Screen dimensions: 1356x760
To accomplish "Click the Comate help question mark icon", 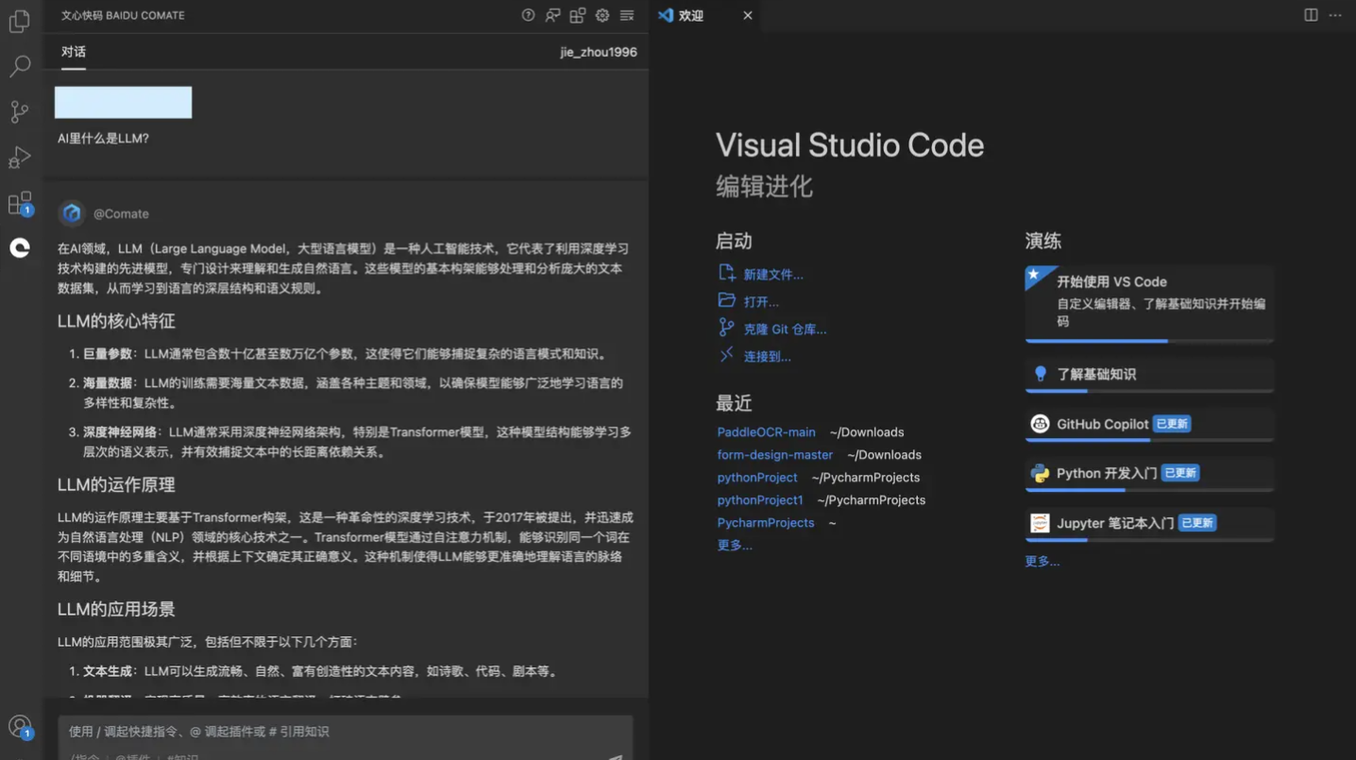I will (528, 15).
